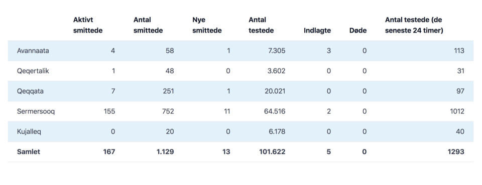This screenshot has height=185, width=482.
Task: Click the 'Indlagte' column header
Action: click(x=317, y=30)
